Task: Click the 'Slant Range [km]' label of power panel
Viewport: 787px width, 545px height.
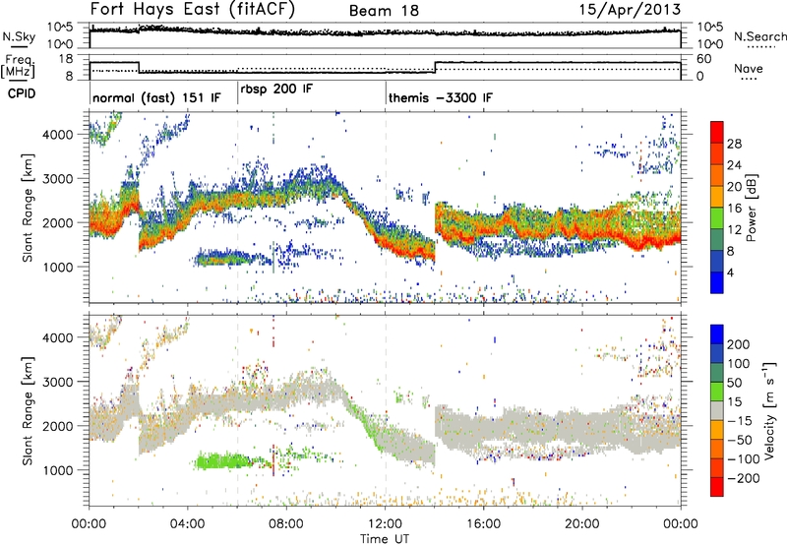Action: [28, 208]
